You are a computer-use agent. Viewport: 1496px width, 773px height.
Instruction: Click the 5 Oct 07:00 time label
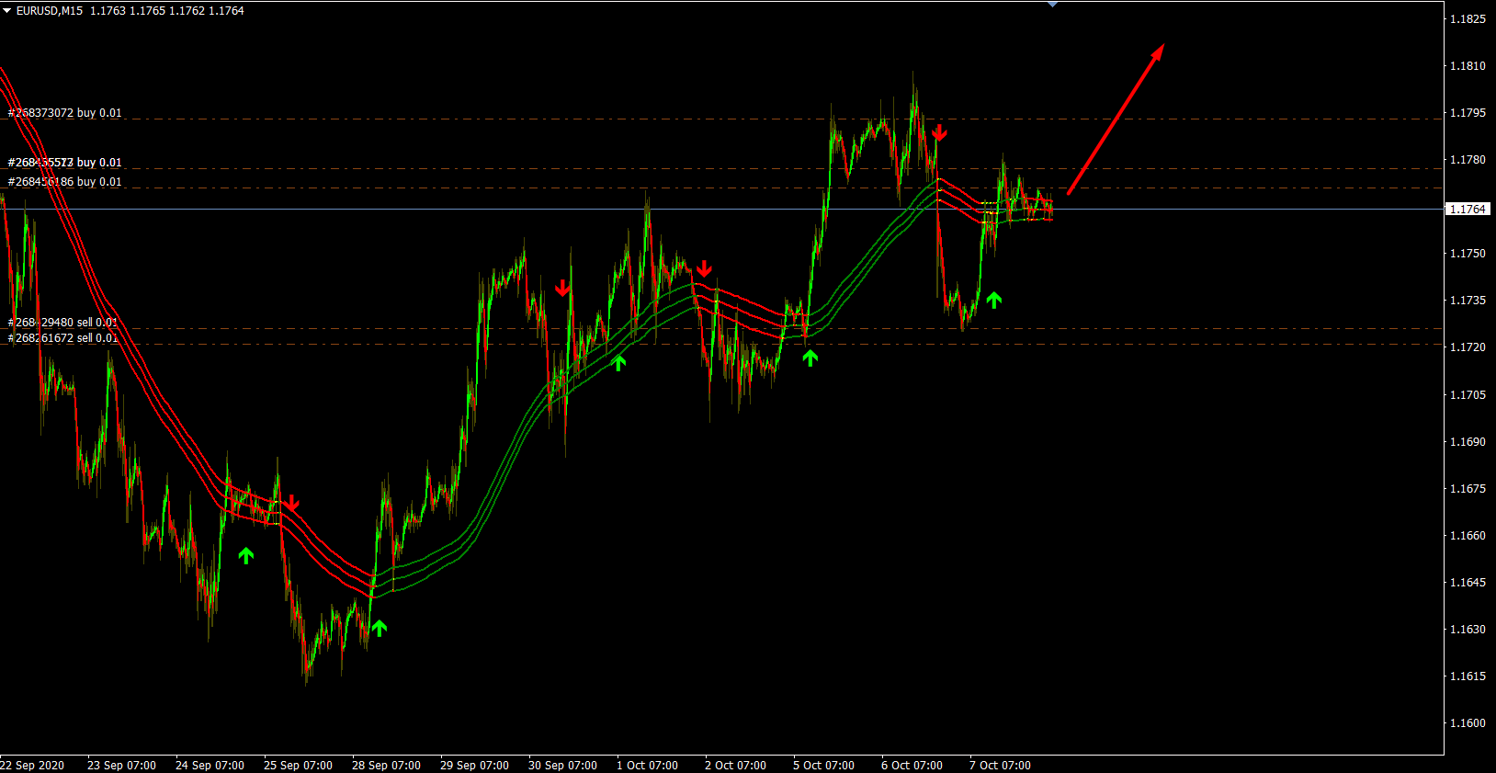coord(823,766)
